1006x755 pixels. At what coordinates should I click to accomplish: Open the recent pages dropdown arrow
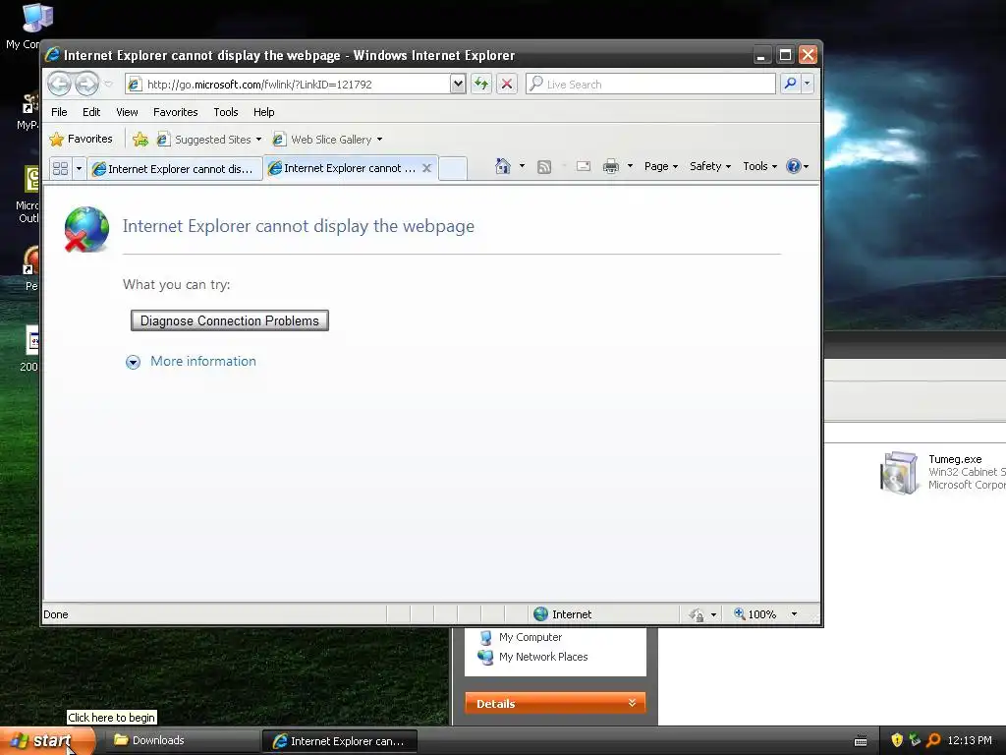[108, 85]
